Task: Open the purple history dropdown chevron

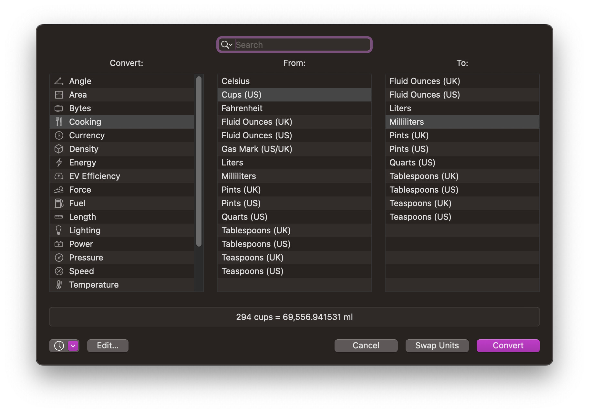Action: coord(73,346)
